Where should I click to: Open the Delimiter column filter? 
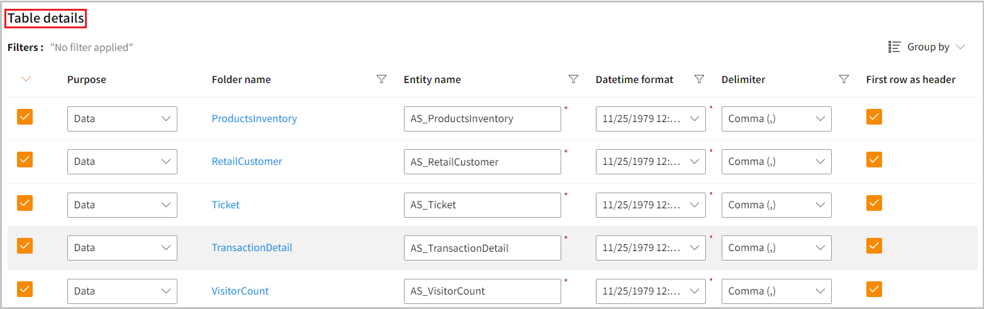click(844, 79)
